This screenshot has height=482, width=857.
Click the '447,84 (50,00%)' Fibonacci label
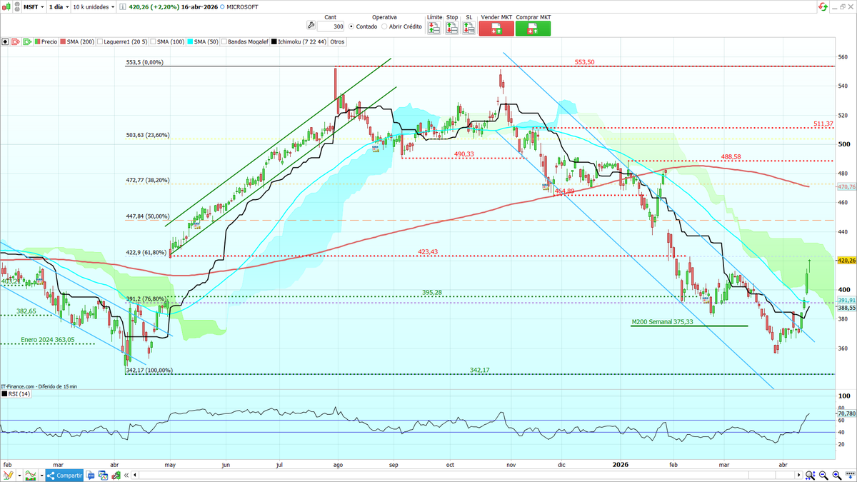tap(147, 216)
